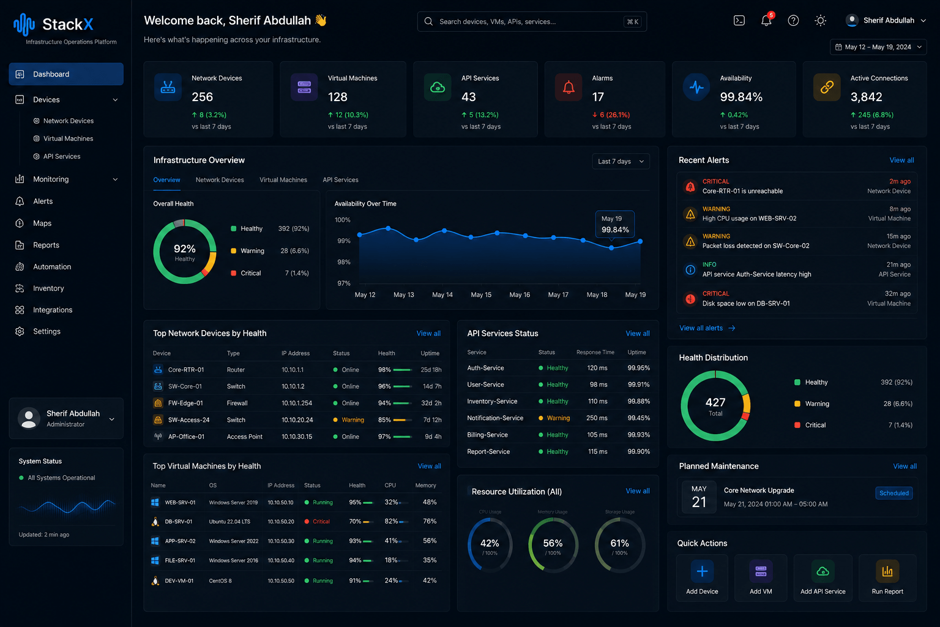This screenshot has height=627, width=940.
Task: Open the May 12 – May 19 date range picker
Action: point(878,47)
